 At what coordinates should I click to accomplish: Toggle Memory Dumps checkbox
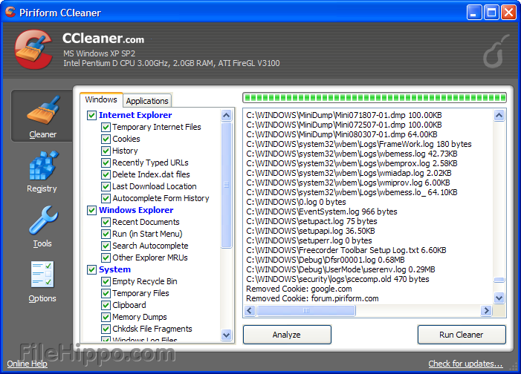pos(106,318)
